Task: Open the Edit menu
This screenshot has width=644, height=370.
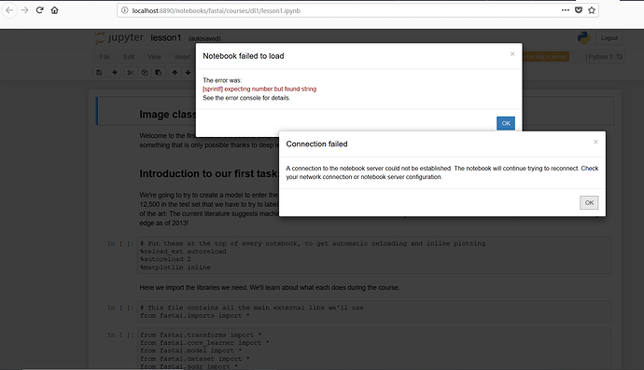Action: click(x=129, y=57)
